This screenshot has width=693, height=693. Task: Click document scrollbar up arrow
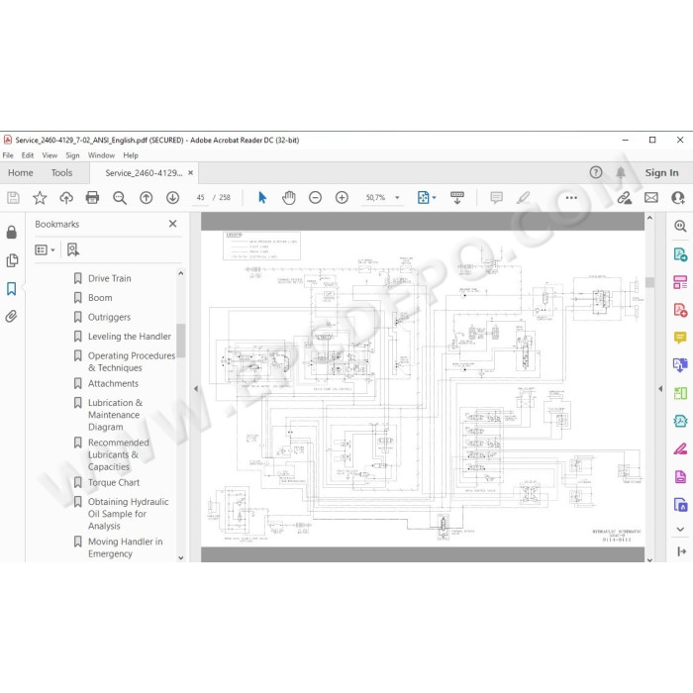point(649,218)
